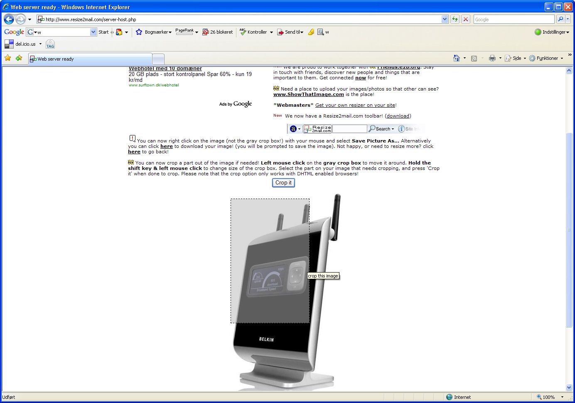575x403 pixels.
Task: Open the Kontroller spell check tool
Action: coord(253,32)
